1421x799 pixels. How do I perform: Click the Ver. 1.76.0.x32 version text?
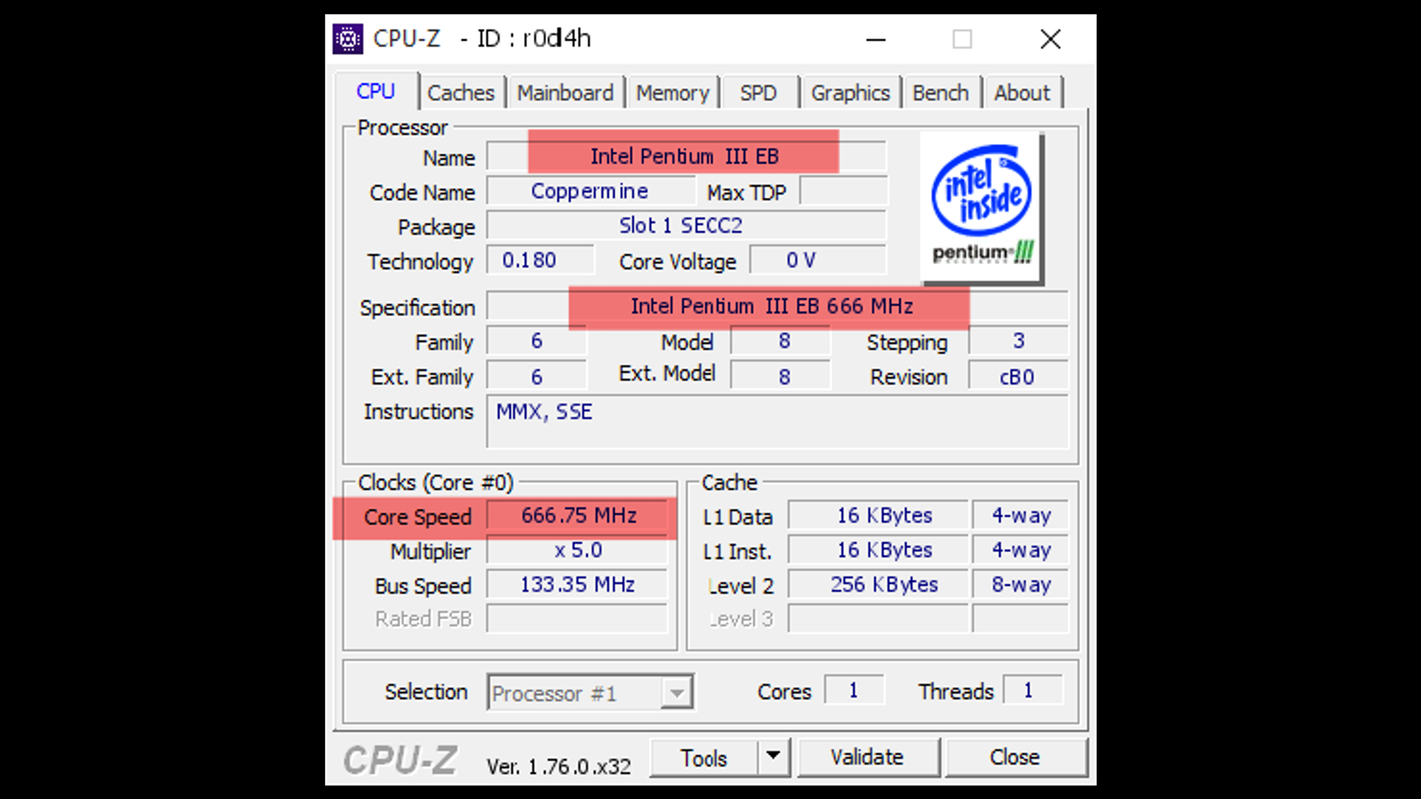click(559, 766)
